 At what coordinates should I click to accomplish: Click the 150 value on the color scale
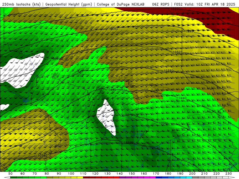pyautogui.click(x=132, y=174)
